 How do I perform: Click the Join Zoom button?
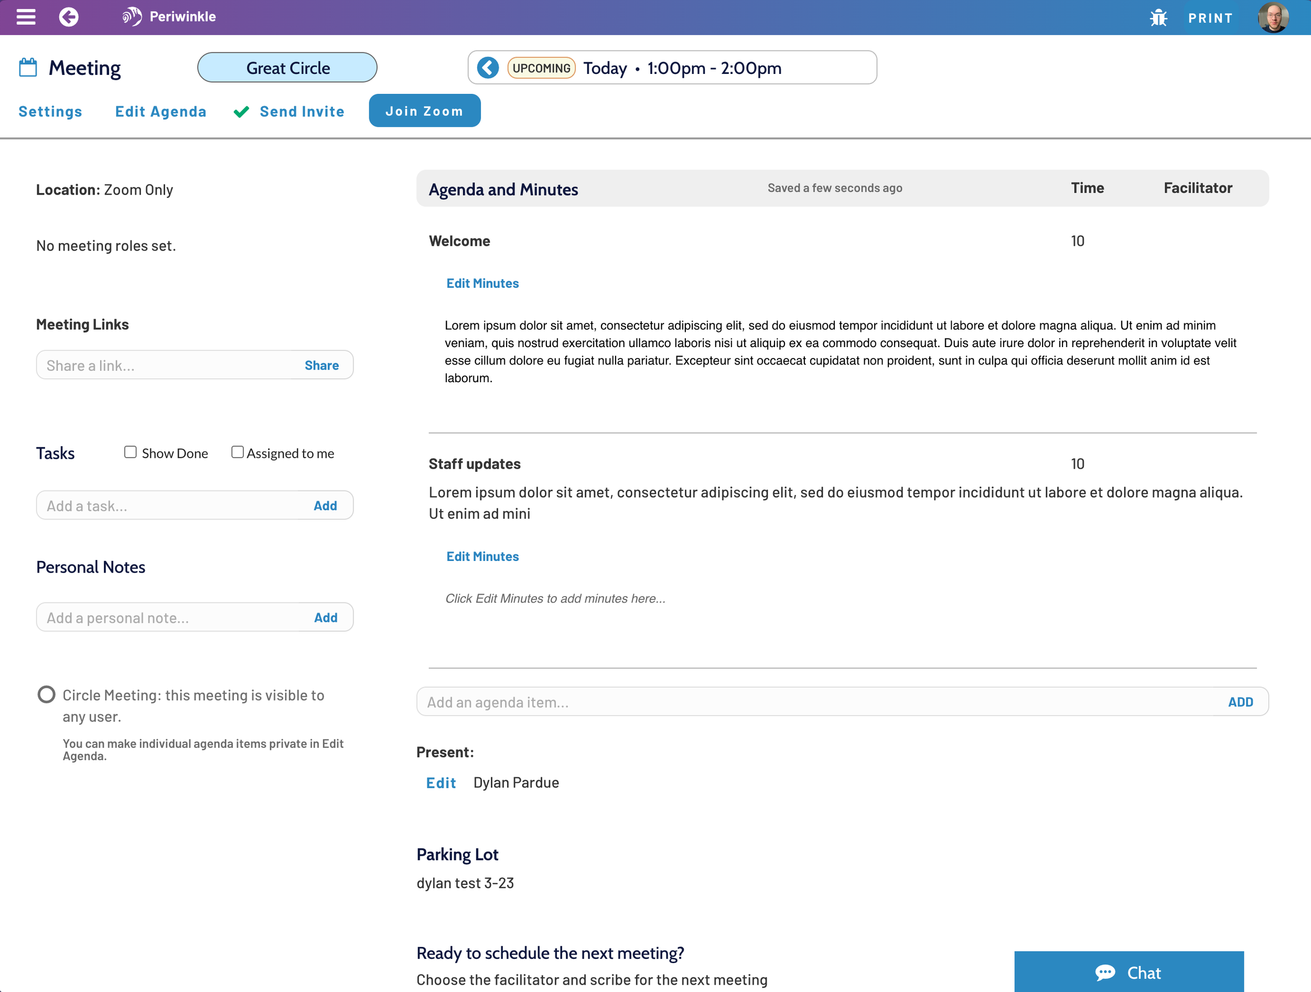click(x=424, y=111)
